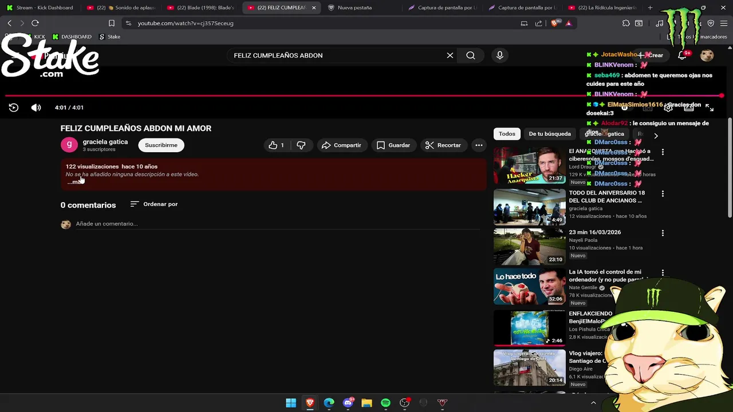
Task: Open options for 23 min 16/03/2026 video
Action: coord(663,233)
